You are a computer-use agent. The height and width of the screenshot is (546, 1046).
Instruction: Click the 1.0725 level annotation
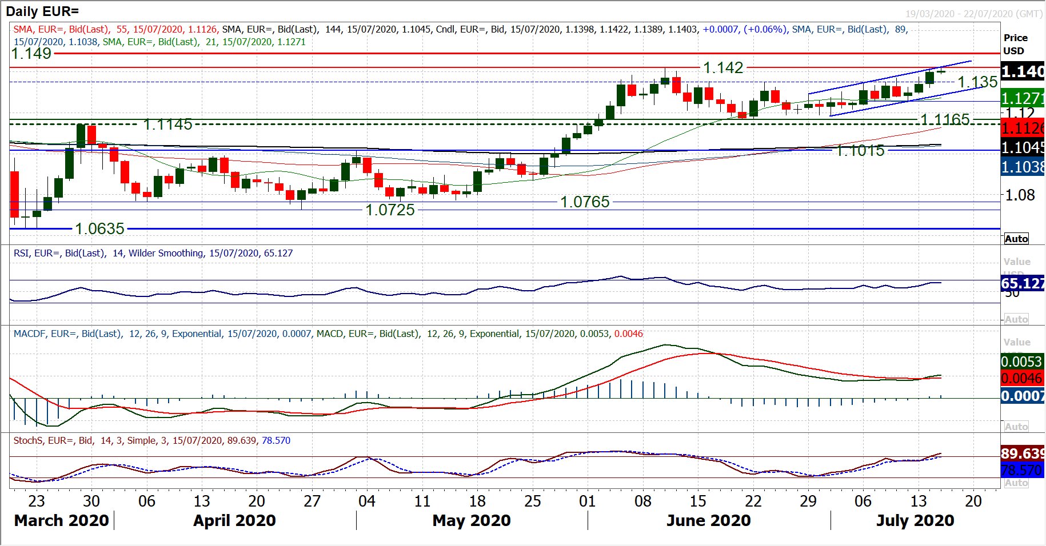click(x=390, y=210)
